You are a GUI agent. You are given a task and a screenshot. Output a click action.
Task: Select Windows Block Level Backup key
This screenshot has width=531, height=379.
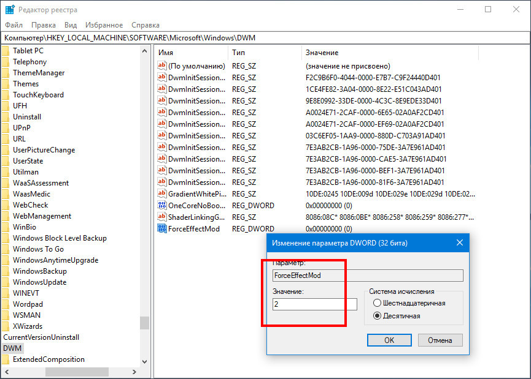click(60, 238)
